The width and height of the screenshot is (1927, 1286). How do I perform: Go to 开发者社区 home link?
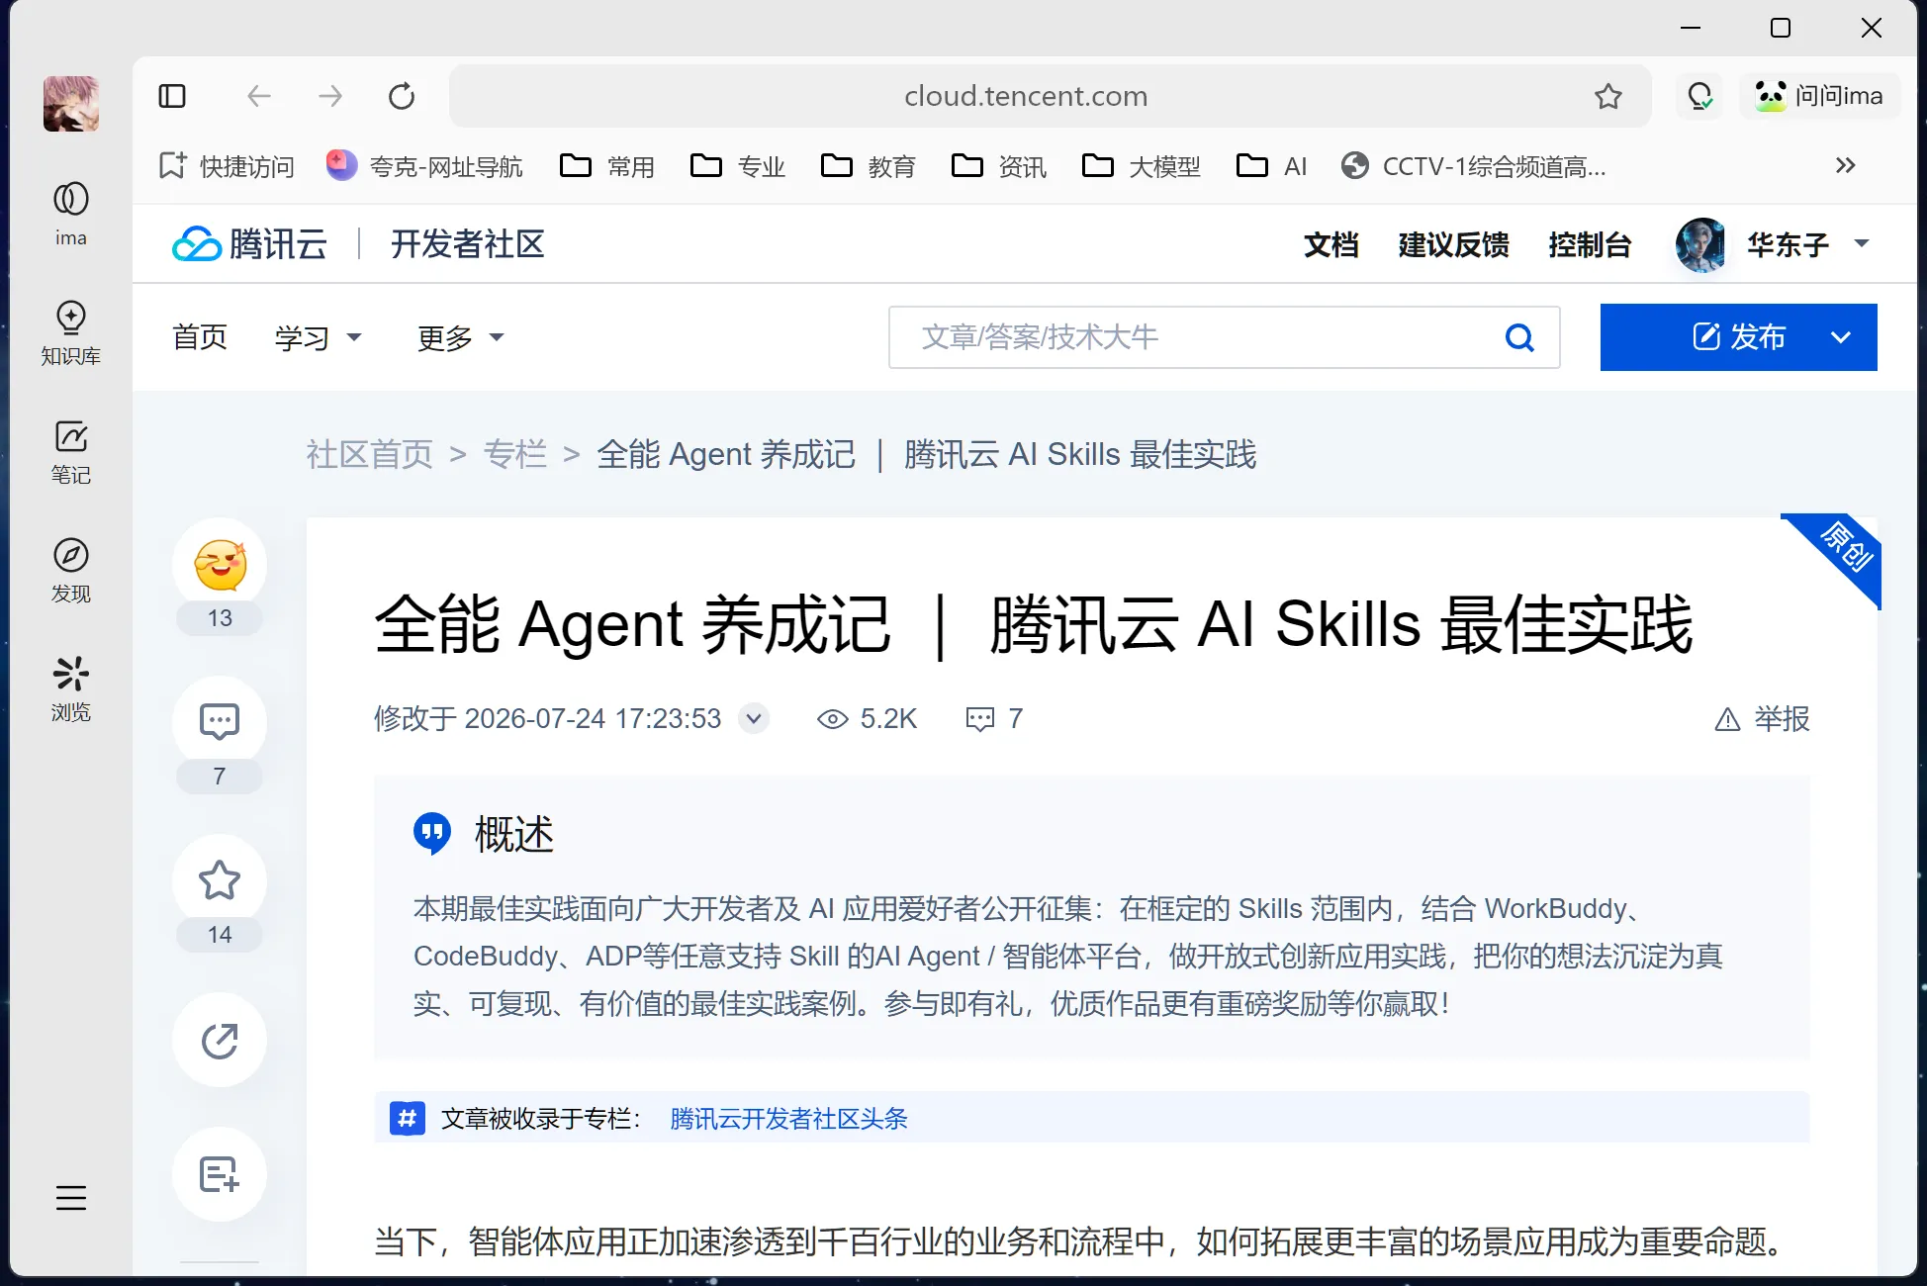[x=468, y=244]
